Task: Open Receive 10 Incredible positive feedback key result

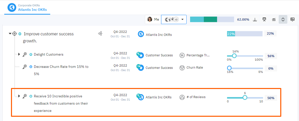Action: pos(61,103)
